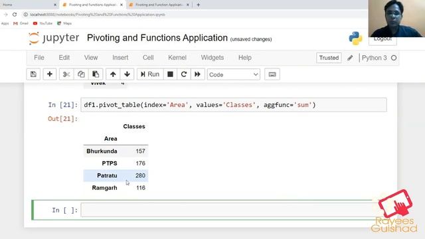Click the Area index header
Image resolution: width=425 pixels, height=239 pixels.
pyautogui.click(x=111, y=139)
